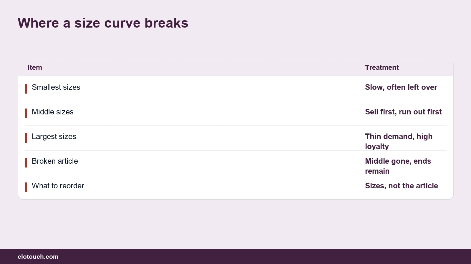
Task: Select the 'Sell first, run out first' cell
Action: 403,112
